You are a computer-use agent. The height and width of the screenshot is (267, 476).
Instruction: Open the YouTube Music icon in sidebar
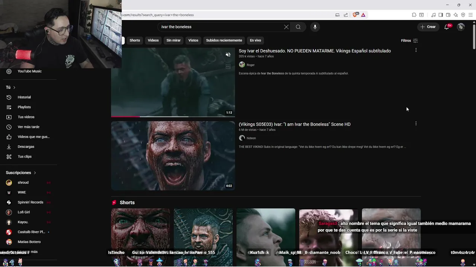9,71
